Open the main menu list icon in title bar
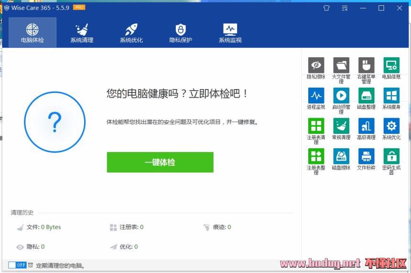The width and height of the screenshot is (411, 273). (x=345, y=8)
